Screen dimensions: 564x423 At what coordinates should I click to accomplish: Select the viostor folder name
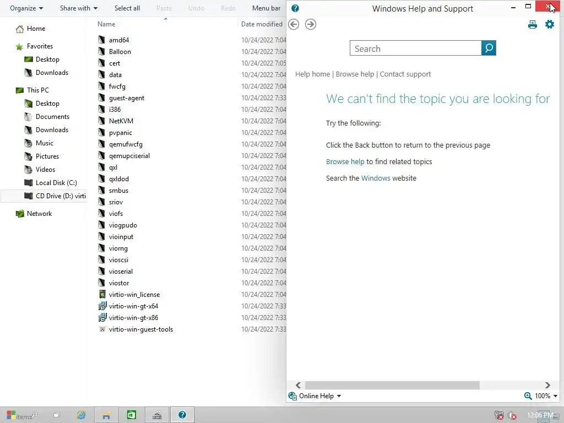[119, 283]
